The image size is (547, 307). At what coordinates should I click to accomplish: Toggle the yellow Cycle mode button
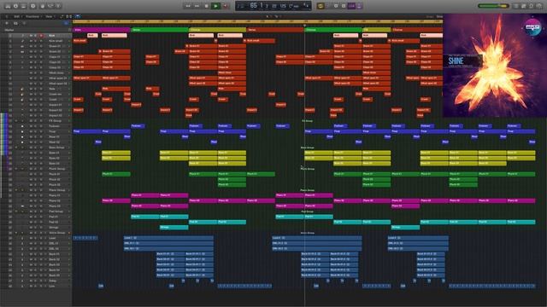(321, 6)
